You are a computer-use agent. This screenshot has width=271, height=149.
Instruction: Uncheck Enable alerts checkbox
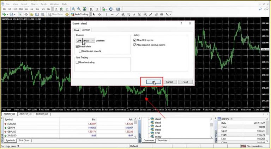click(x=77, y=46)
